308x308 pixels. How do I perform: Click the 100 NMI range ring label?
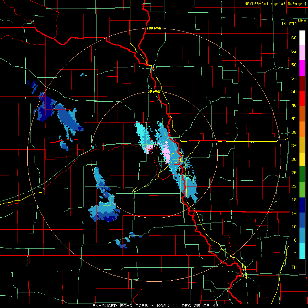[x=154, y=28]
